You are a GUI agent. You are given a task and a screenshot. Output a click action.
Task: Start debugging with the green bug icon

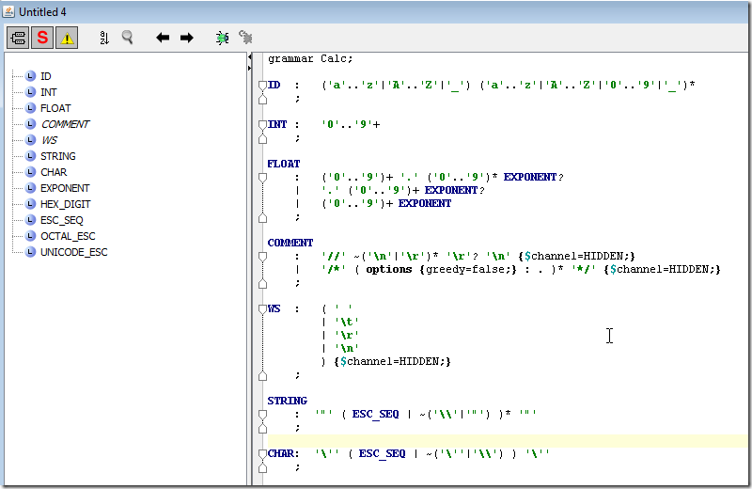[222, 38]
